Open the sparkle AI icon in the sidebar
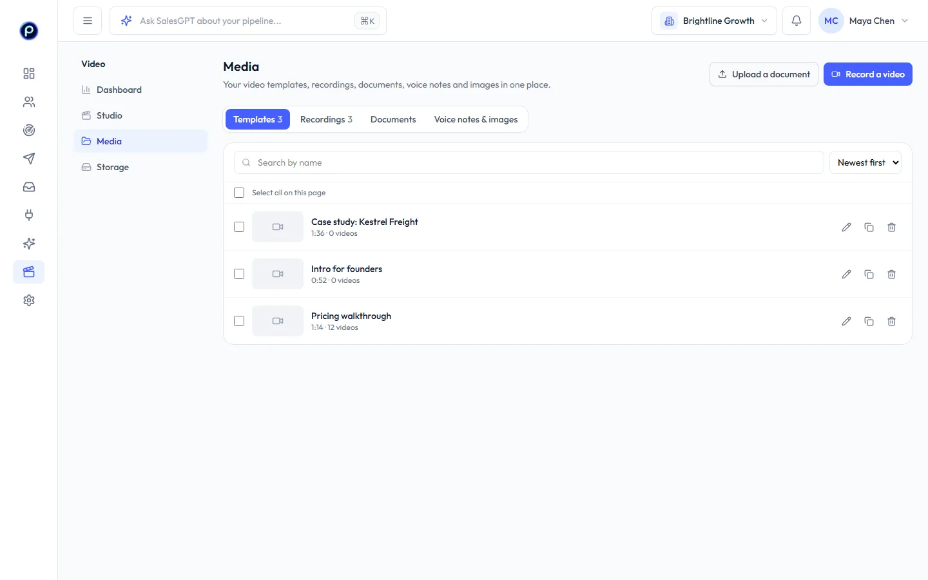The height and width of the screenshot is (580, 928). 29,244
